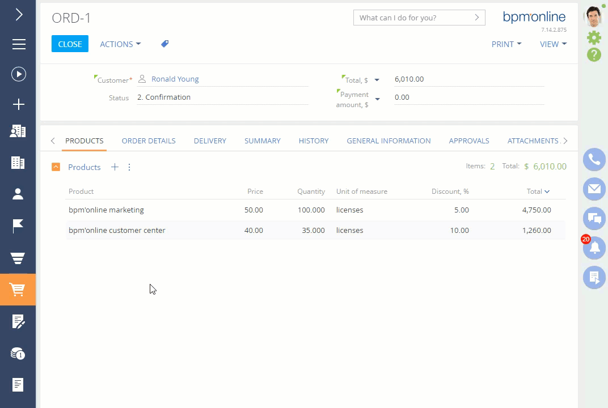
Task: Click the Unit of measure column header
Action: (x=362, y=192)
